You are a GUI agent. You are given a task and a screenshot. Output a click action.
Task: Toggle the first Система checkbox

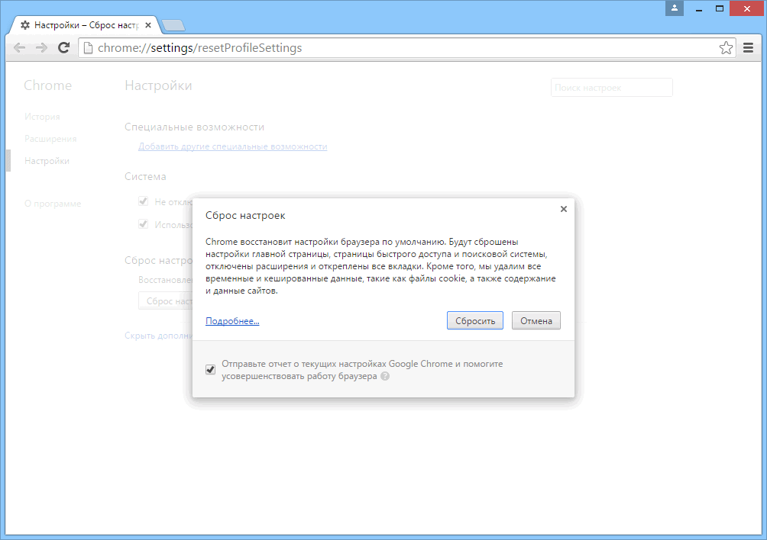tap(144, 201)
